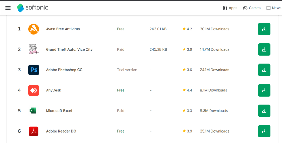The width and height of the screenshot is (282, 143).
Task: Download Microsoft Excel
Action: point(264,111)
